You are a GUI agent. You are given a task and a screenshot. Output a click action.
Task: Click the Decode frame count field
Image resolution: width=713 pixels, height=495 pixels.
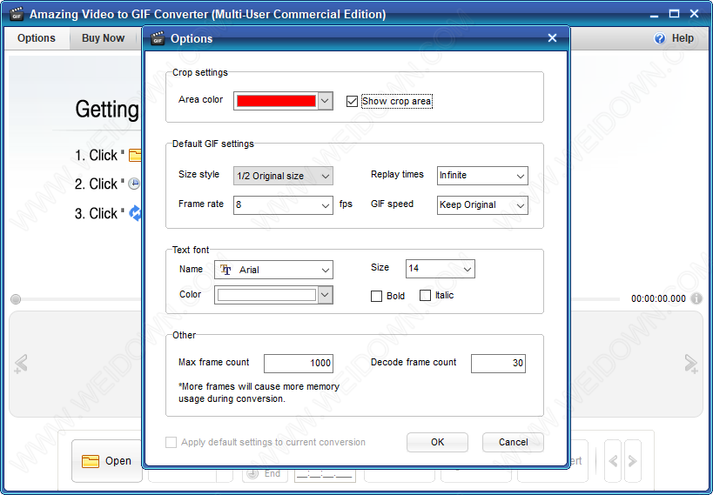(498, 363)
